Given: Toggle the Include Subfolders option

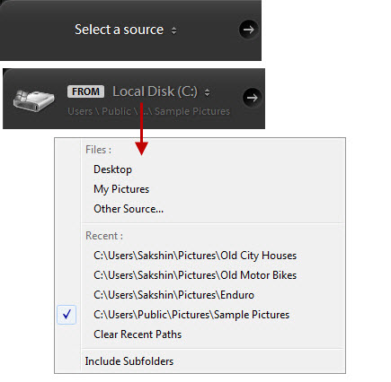Looking at the screenshot, I should pyautogui.click(x=129, y=361).
